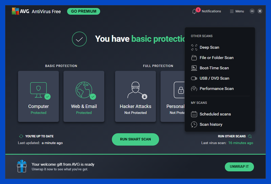Click 'a minute ago' last updated value
This screenshot has width=271, height=184.
52,143
